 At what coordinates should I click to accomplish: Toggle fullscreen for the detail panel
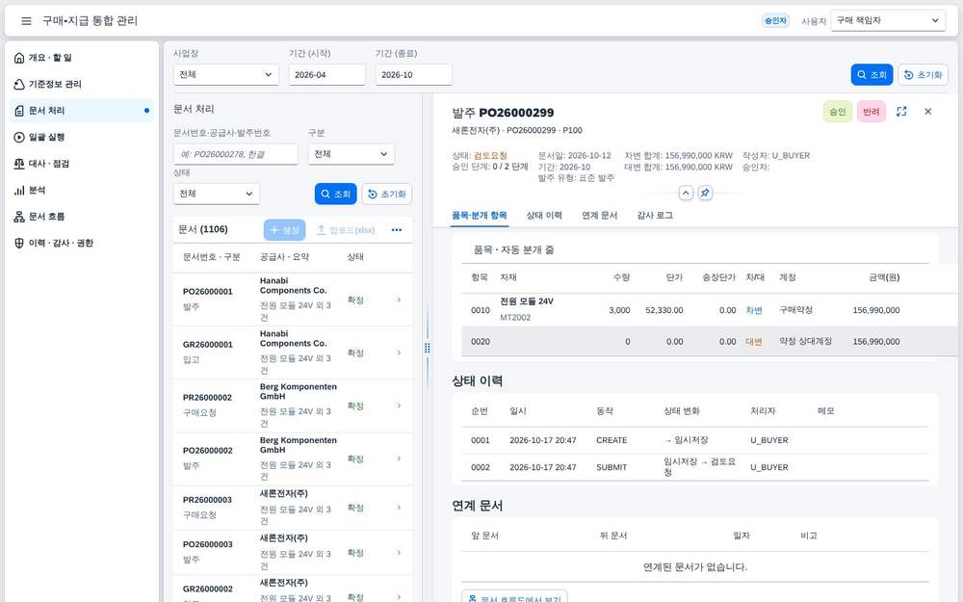[901, 112]
